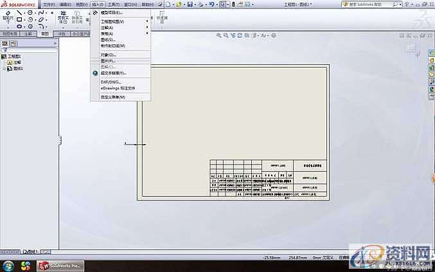Expand the 图纸1 node in the tree
This screenshot has width=435, height=272.
click(x=4, y=69)
